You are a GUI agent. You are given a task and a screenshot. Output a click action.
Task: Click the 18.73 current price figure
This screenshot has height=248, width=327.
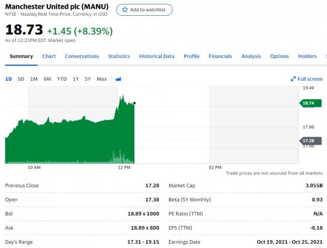click(24, 30)
